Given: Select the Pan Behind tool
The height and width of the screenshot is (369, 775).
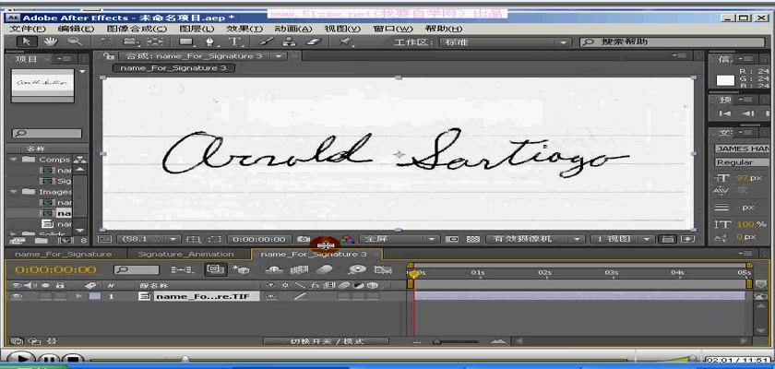Looking at the screenshot, I should point(156,42).
